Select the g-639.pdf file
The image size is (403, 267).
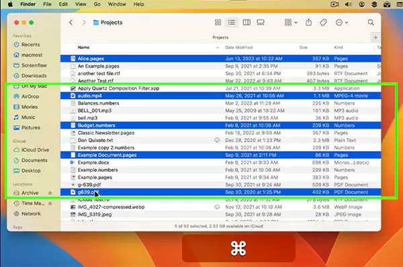(x=220, y=184)
